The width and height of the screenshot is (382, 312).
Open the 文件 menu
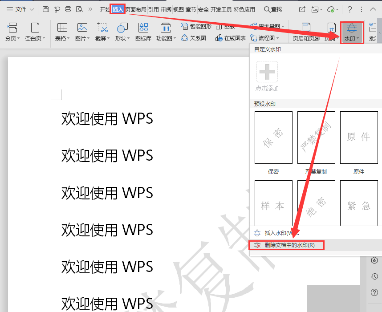[20, 9]
